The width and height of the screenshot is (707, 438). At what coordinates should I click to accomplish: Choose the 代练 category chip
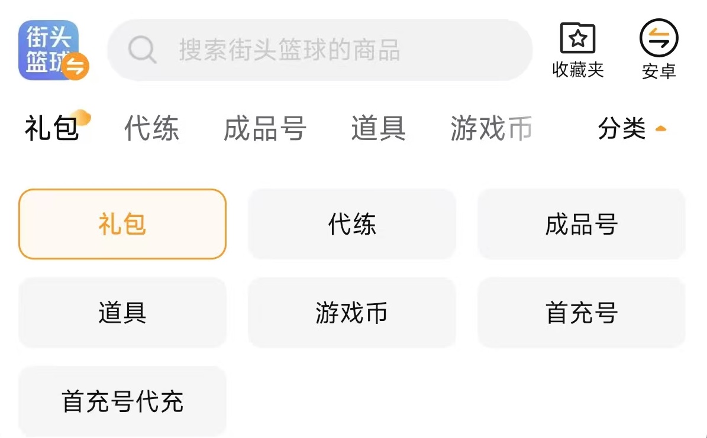point(352,224)
